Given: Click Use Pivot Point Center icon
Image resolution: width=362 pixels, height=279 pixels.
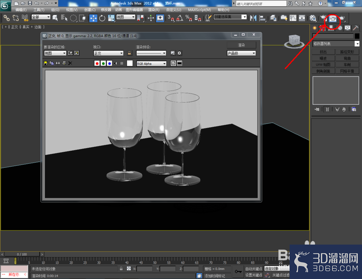Looking at the screenshot, I should pyautogui.click(x=140, y=18).
